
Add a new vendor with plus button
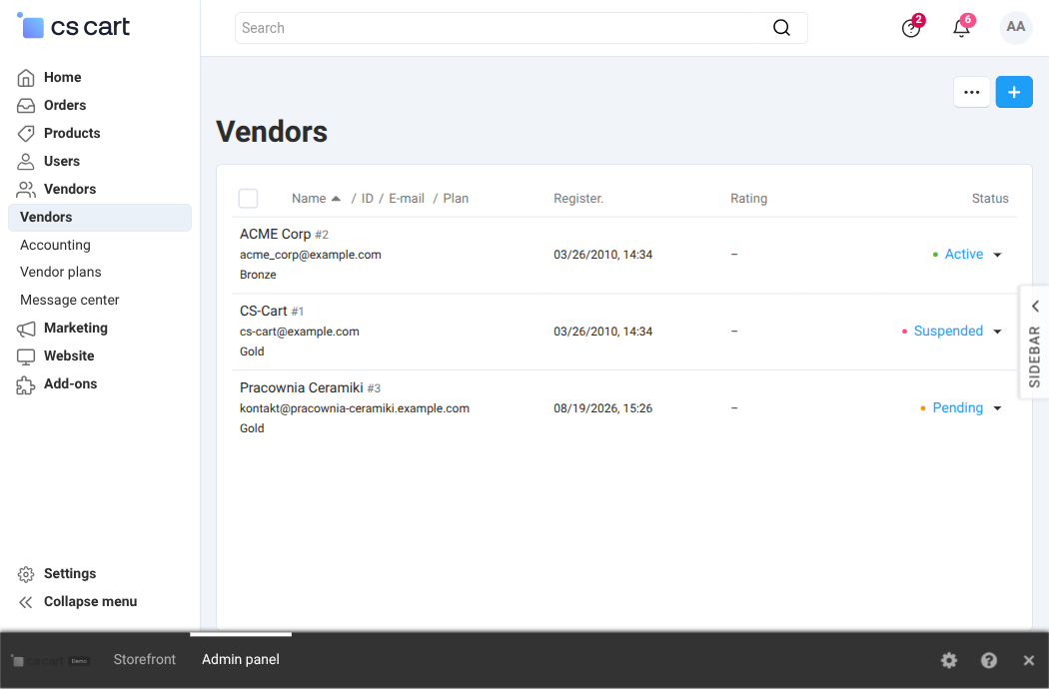[1014, 92]
